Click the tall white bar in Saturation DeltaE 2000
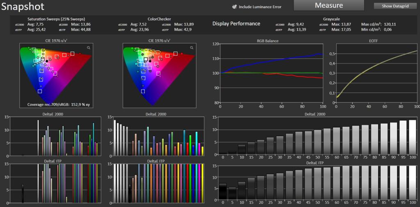This screenshot has width=420, height=207. [38, 138]
